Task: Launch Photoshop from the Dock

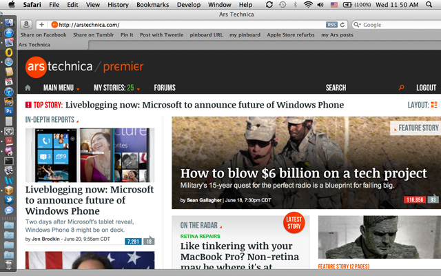Action: pyautogui.click(x=9, y=111)
